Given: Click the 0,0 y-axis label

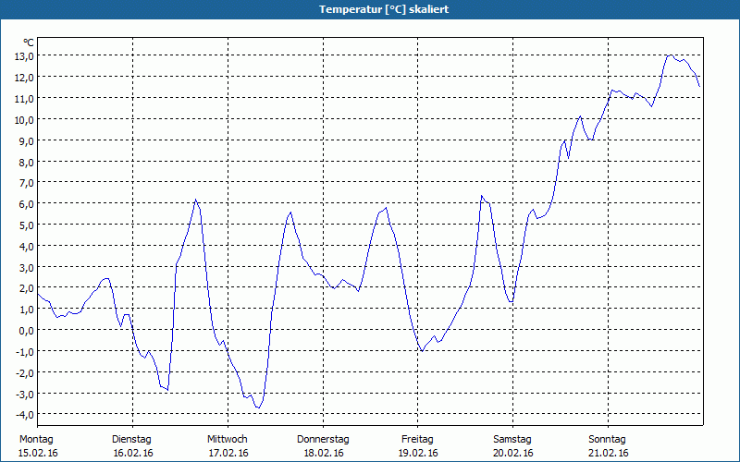Looking at the screenshot, I should (x=25, y=330).
